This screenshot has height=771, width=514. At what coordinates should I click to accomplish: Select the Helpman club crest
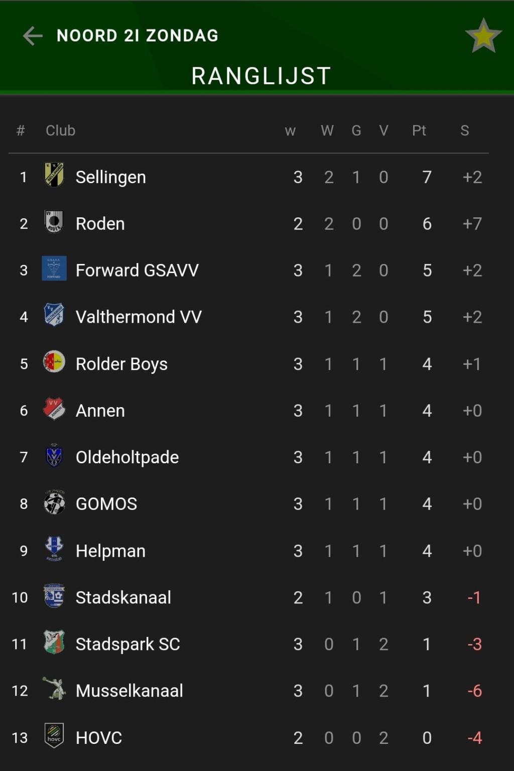tap(54, 549)
